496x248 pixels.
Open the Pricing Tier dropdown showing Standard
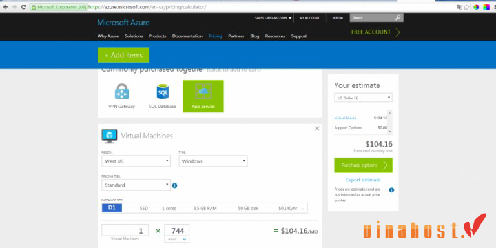(x=136, y=185)
